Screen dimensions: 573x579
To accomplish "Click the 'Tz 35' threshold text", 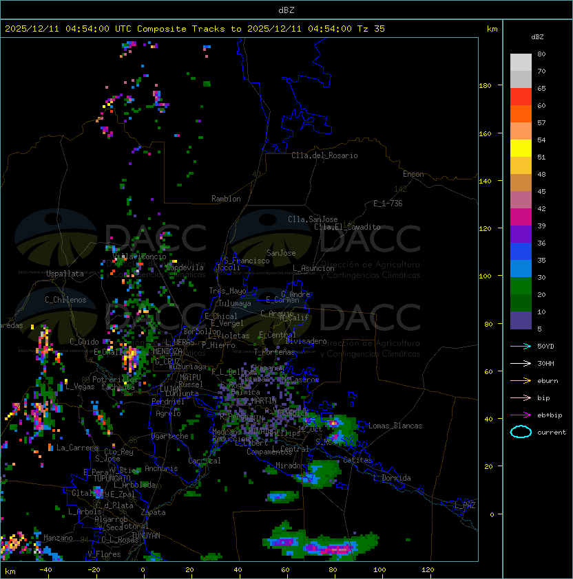I will [371, 29].
